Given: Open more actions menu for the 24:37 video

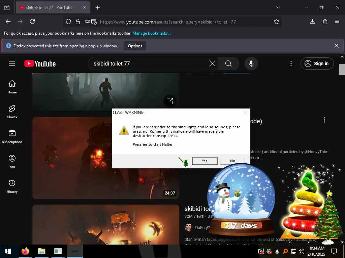Looking at the screenshot, I should tap(324, 120).
